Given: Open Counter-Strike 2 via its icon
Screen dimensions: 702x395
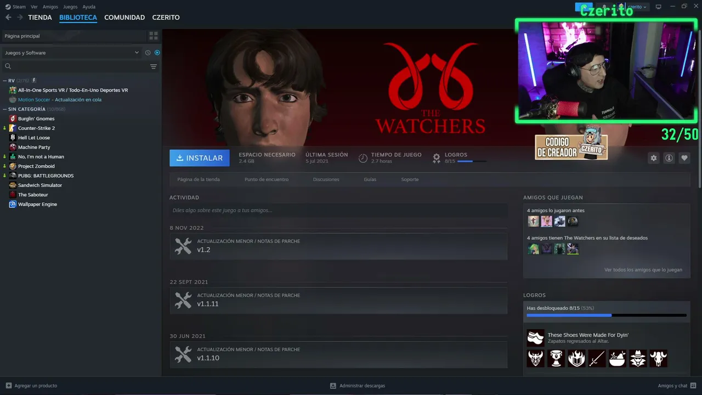Looking at the screenshot, I should coord(13,128).
